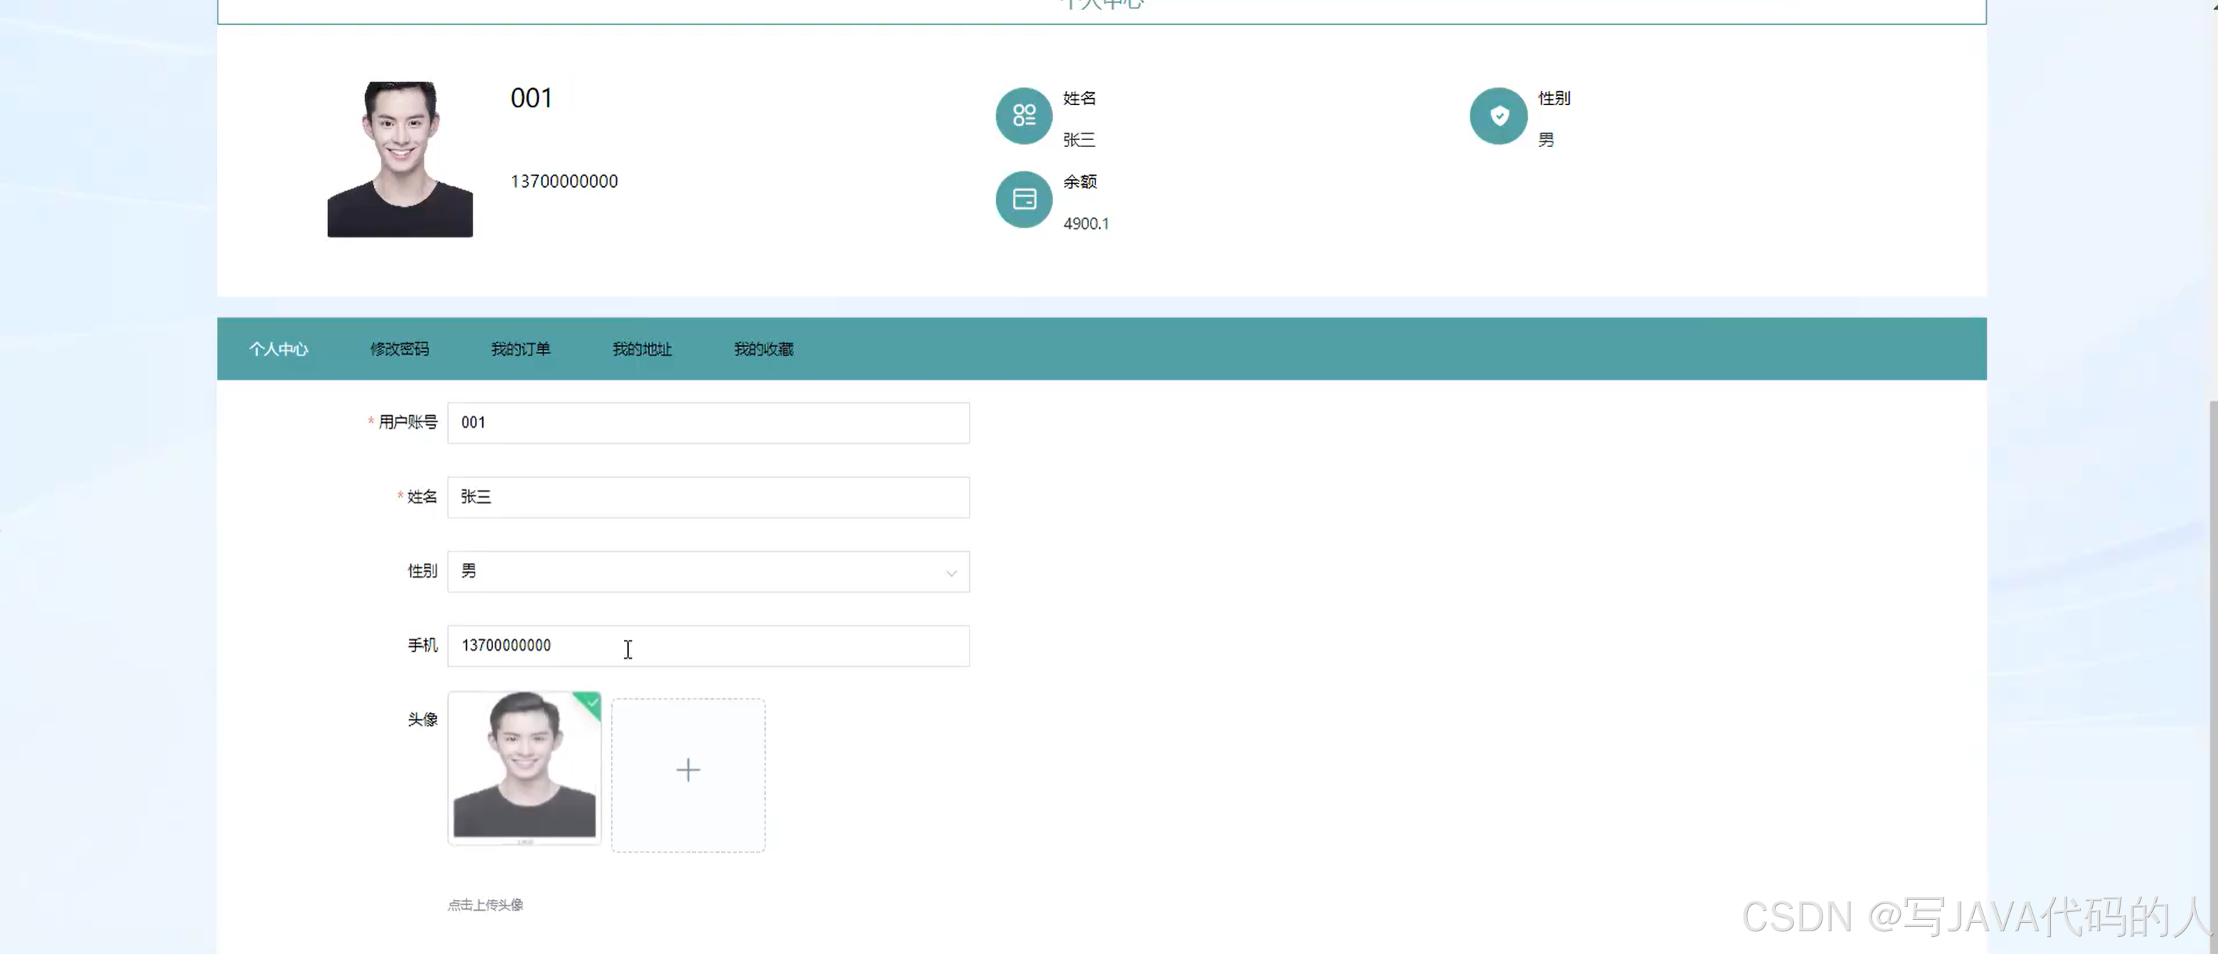The width and height of the screenshot is (2218, 954).
Task: Click the green checkmark on uploaded avatar
Action: coord(592,703)
